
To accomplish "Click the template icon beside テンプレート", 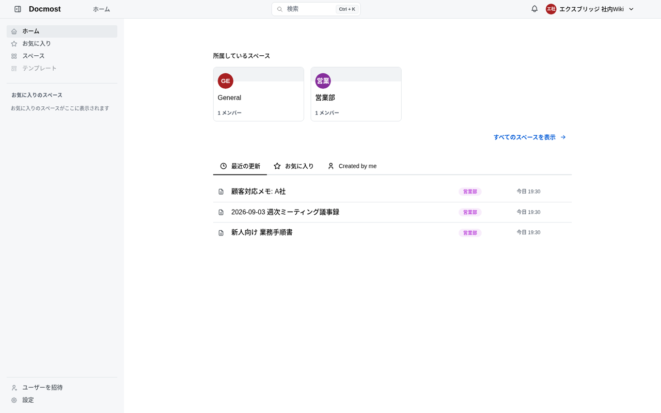I will tap(14, 69).
